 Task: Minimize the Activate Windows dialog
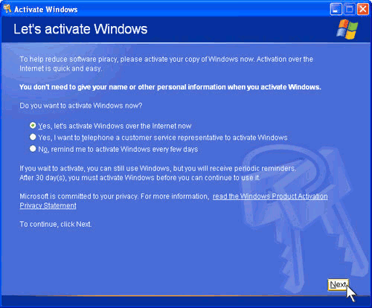[336, 10]
